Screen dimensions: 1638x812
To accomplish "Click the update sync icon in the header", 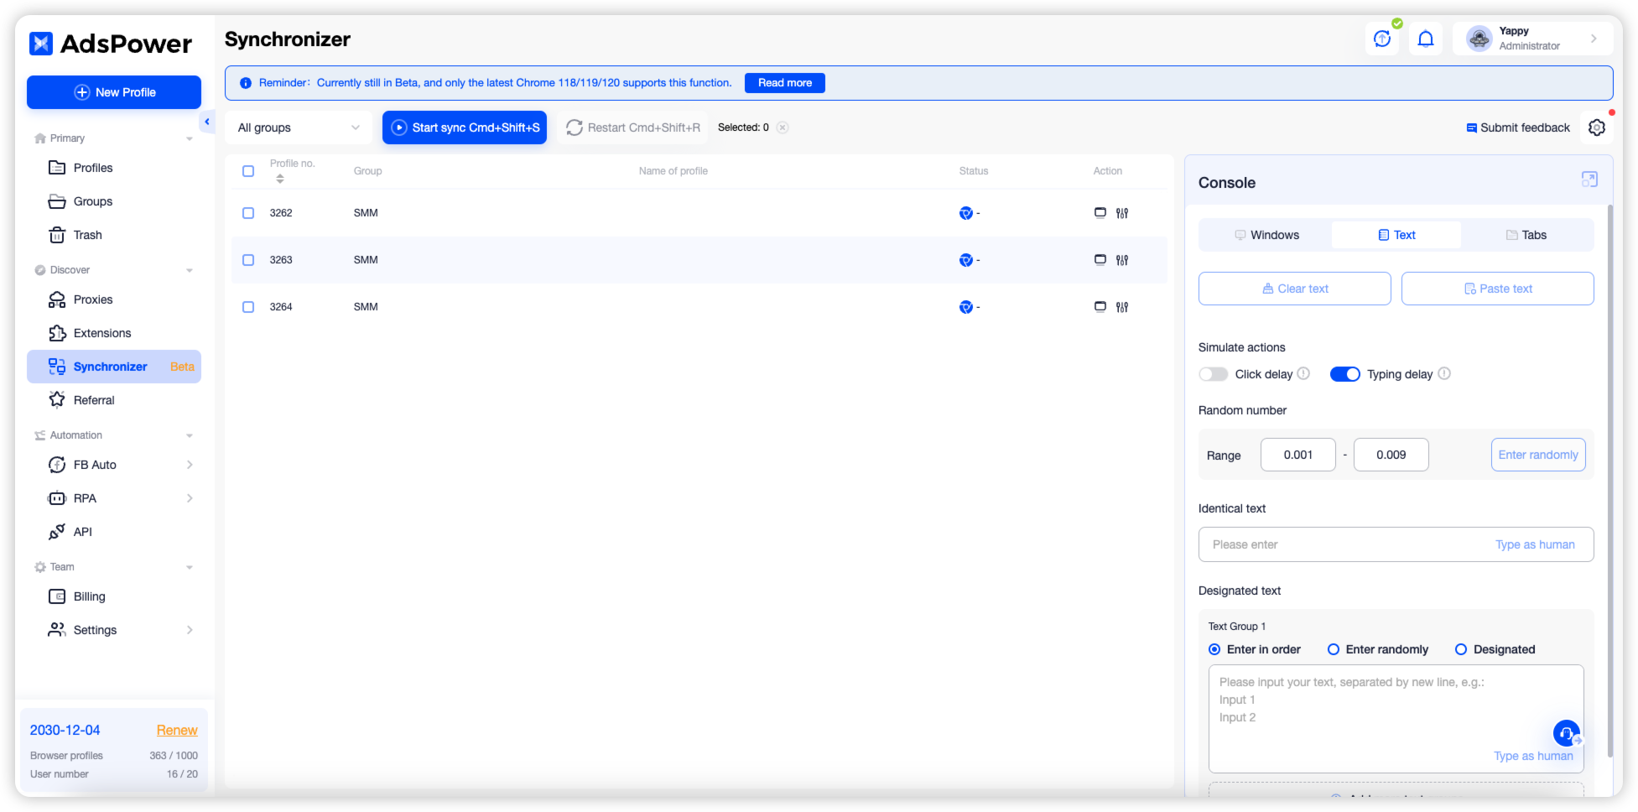I will 1382,39.
